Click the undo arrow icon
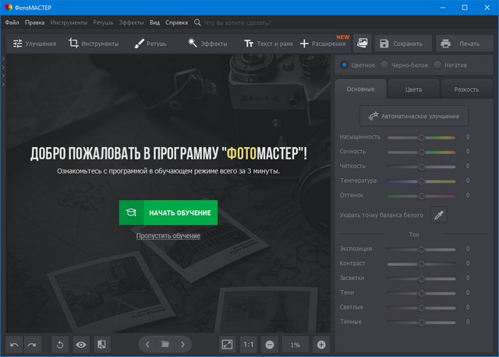 tap(14, 344)
